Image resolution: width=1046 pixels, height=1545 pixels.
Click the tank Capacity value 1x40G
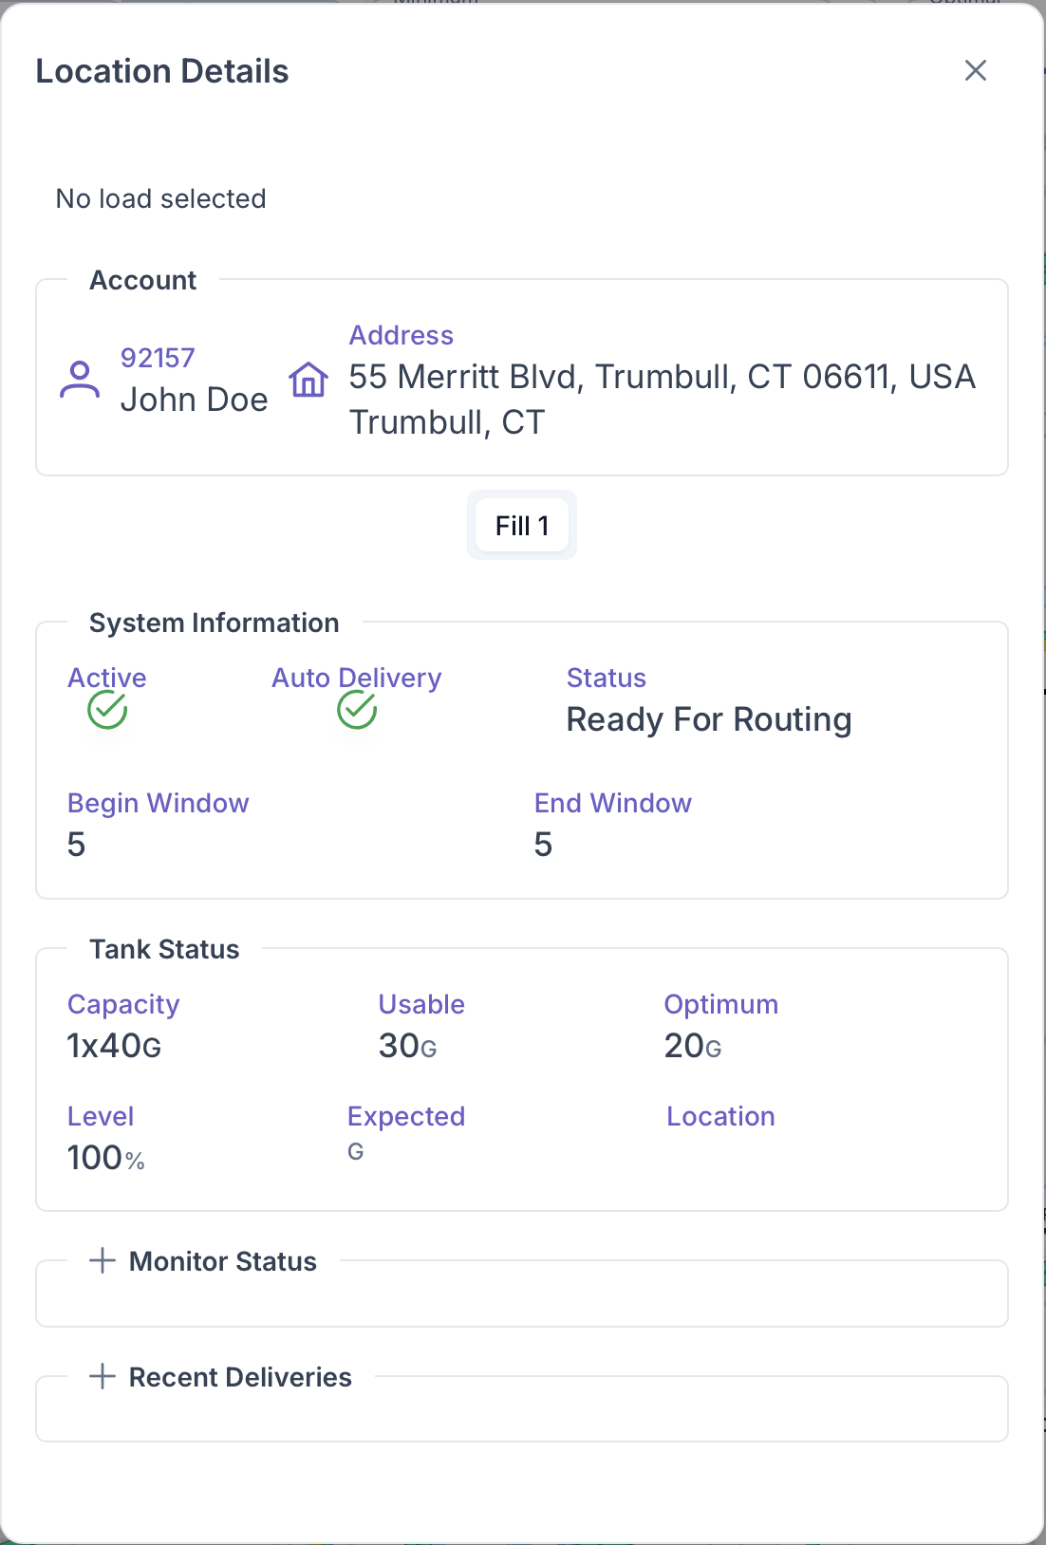click(x=114, y=1046)
